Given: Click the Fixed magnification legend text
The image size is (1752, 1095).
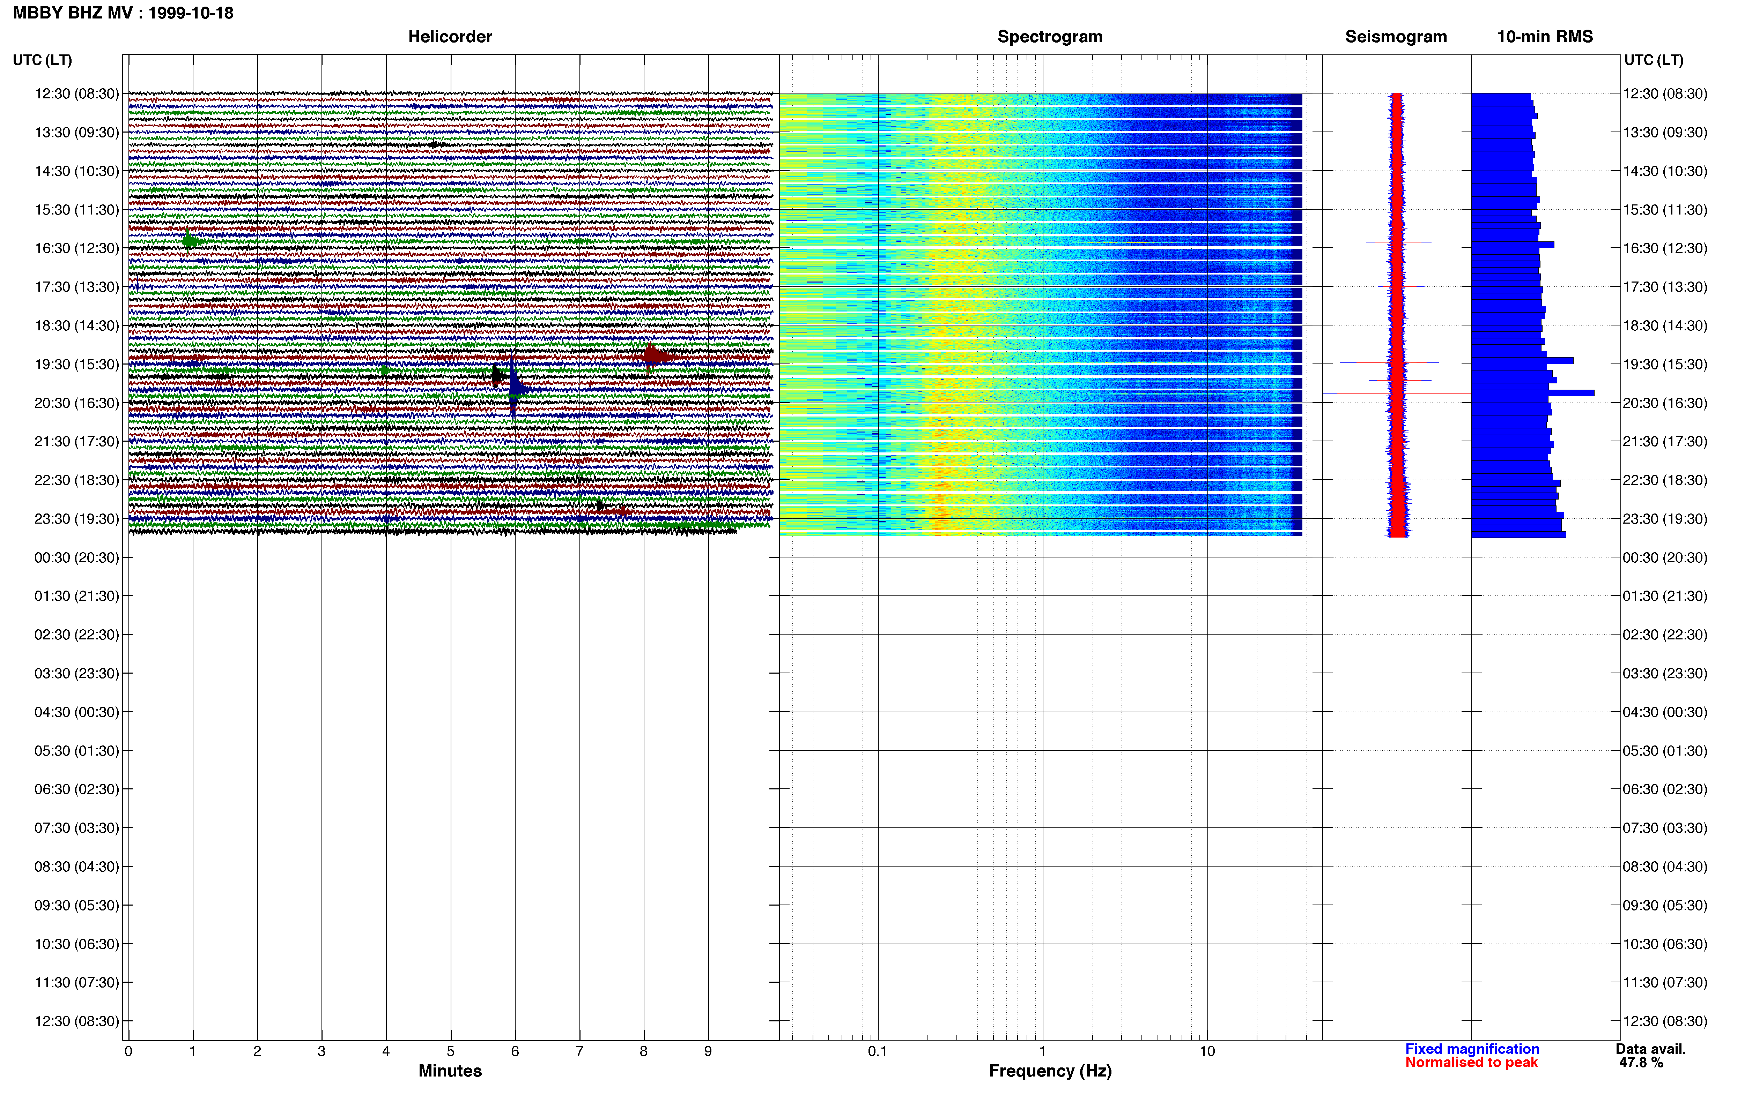Looking at the screenshot, I should click(1472, 1049).
